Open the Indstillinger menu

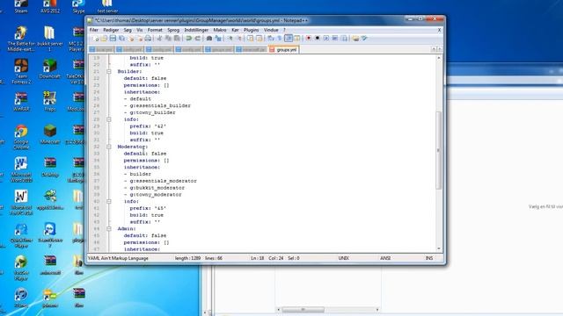pos(196,30)
